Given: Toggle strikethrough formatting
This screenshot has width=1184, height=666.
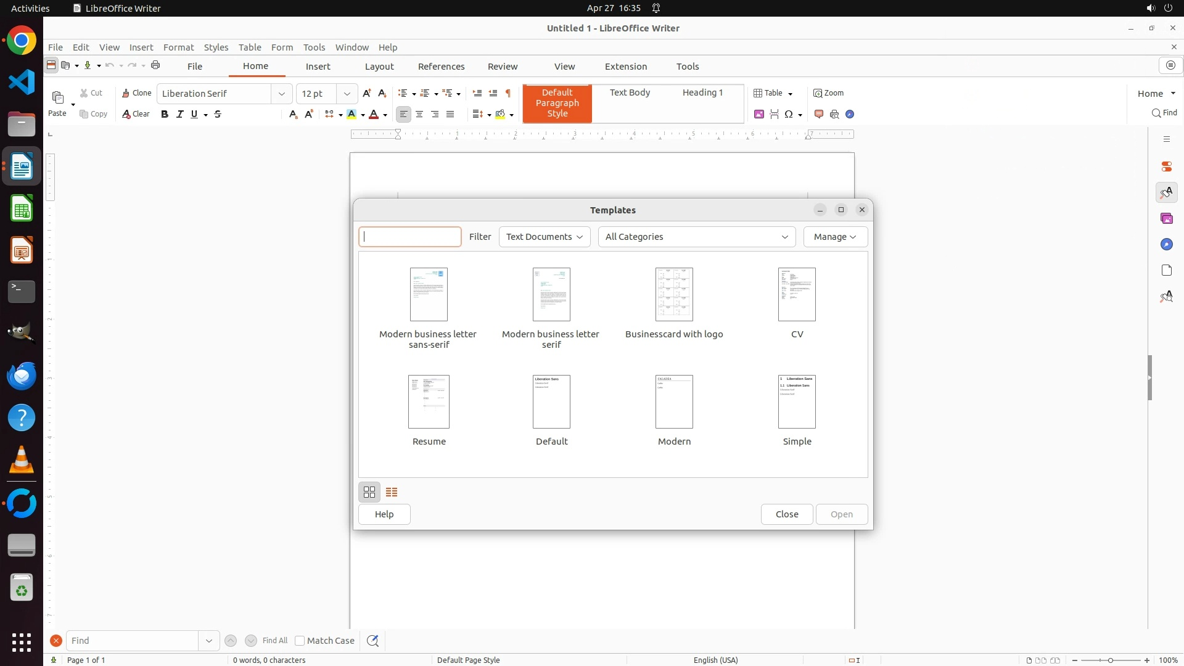Looking at the screenshot, I should click(218, 114).
